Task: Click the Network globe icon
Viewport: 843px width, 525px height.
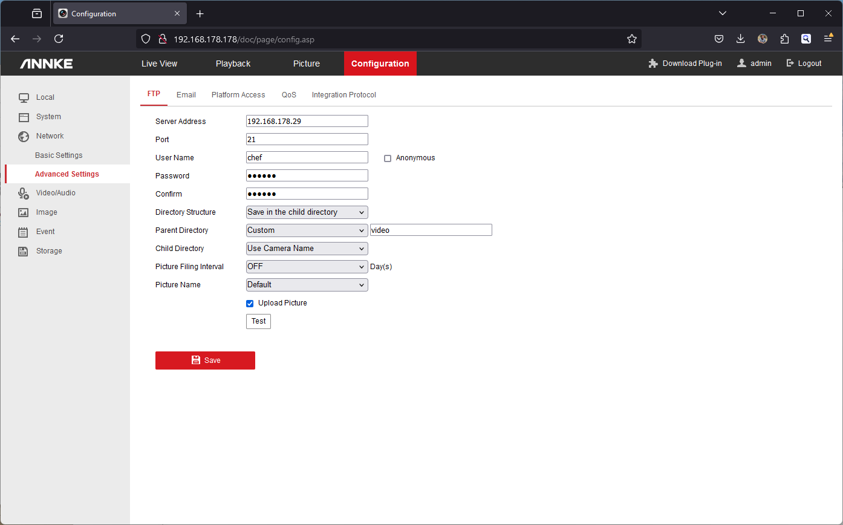Action: (24, 136)
